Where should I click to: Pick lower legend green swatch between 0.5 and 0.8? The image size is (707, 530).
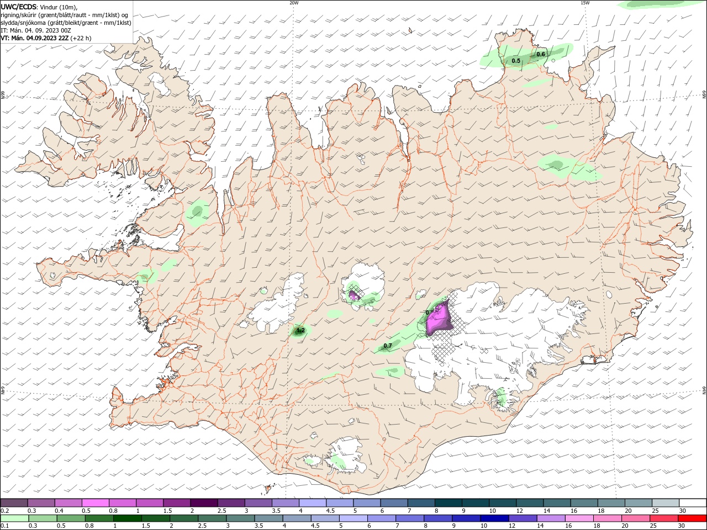coord(71,518)
